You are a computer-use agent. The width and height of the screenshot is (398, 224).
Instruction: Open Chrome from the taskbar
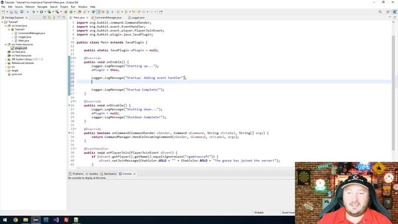click(16, 220)
